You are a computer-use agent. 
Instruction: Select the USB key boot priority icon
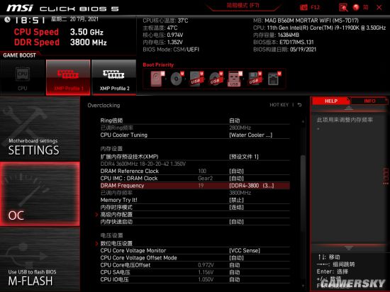[x=234, y=79]
